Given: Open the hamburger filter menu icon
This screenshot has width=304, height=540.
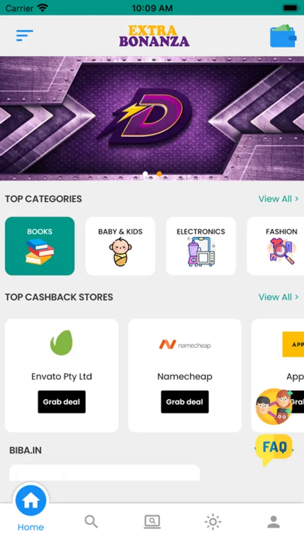Looking at the screenshot, I should (x=25, y=35).
